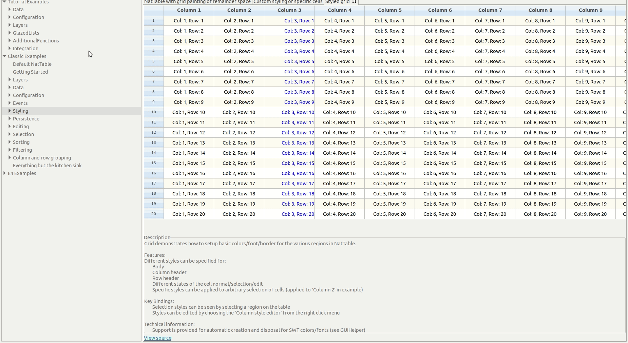Expand the Filtering node arrow

9,150
